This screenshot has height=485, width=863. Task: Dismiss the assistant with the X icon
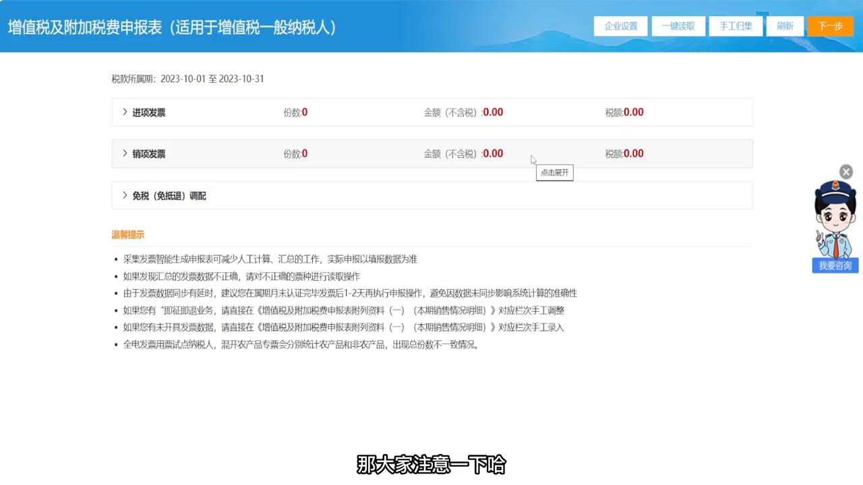click(845, 171)
